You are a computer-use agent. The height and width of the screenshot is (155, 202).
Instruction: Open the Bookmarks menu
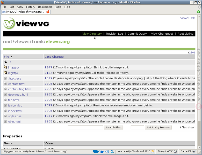45,7
